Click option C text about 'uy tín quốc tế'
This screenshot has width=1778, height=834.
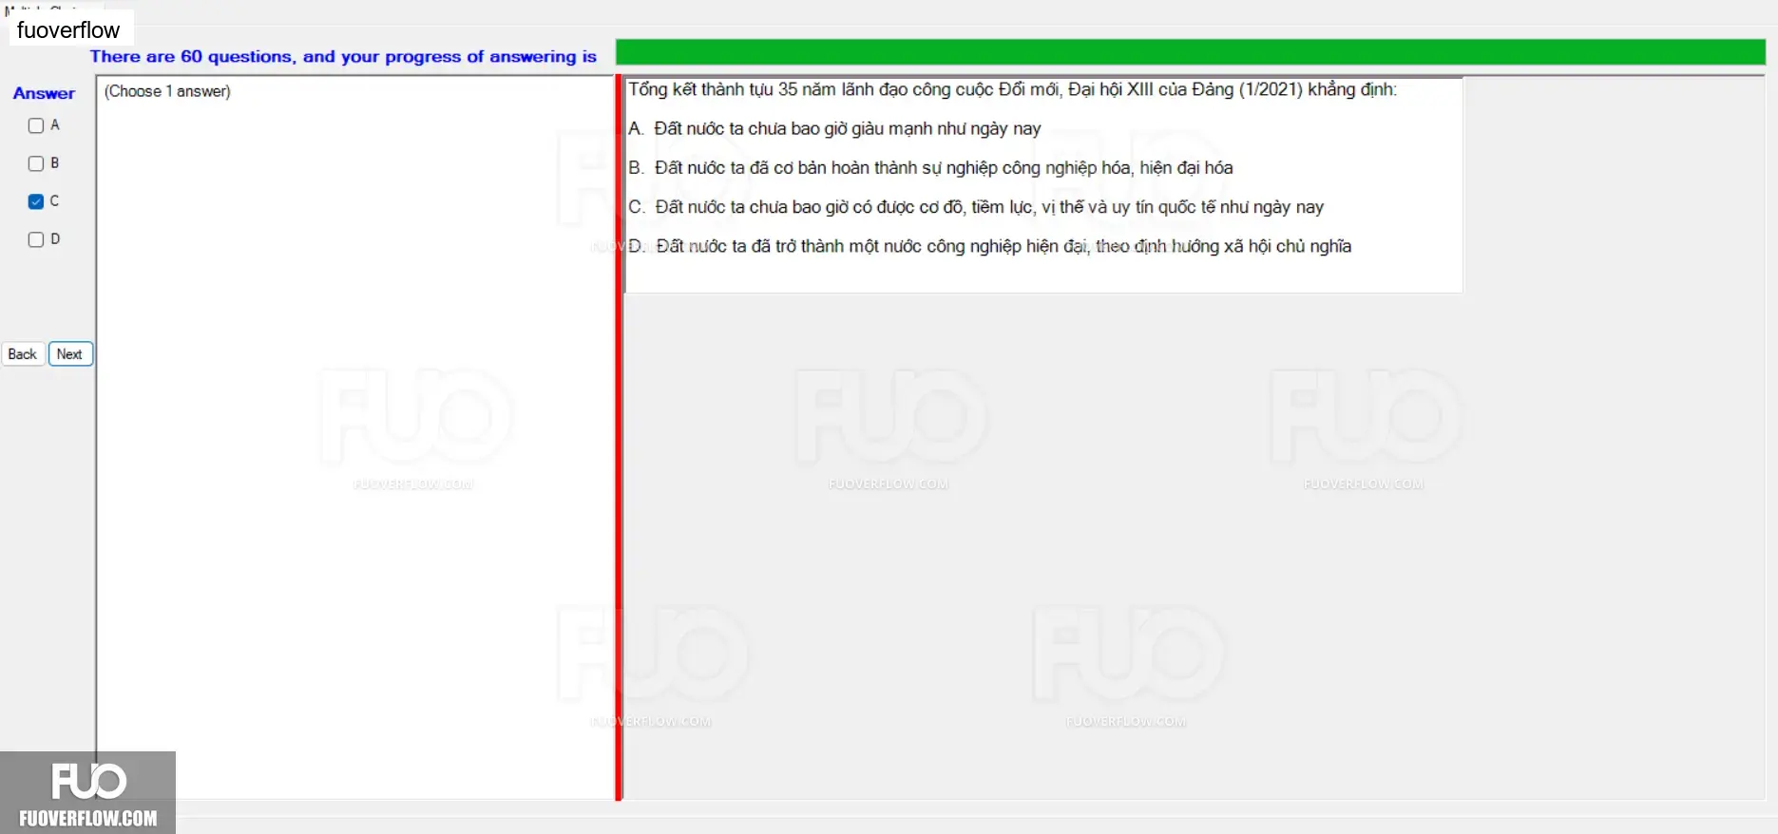(x=976, y=207)
